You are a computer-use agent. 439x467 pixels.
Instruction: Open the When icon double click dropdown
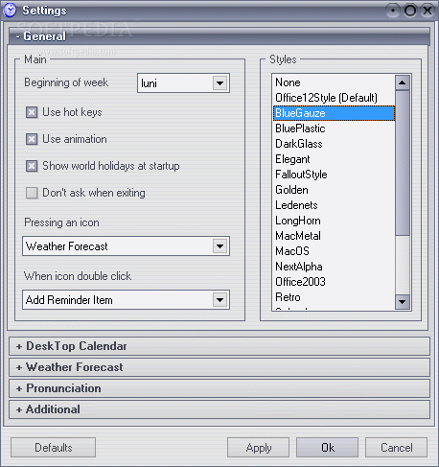pyautogui.click(x=219, y=300)
